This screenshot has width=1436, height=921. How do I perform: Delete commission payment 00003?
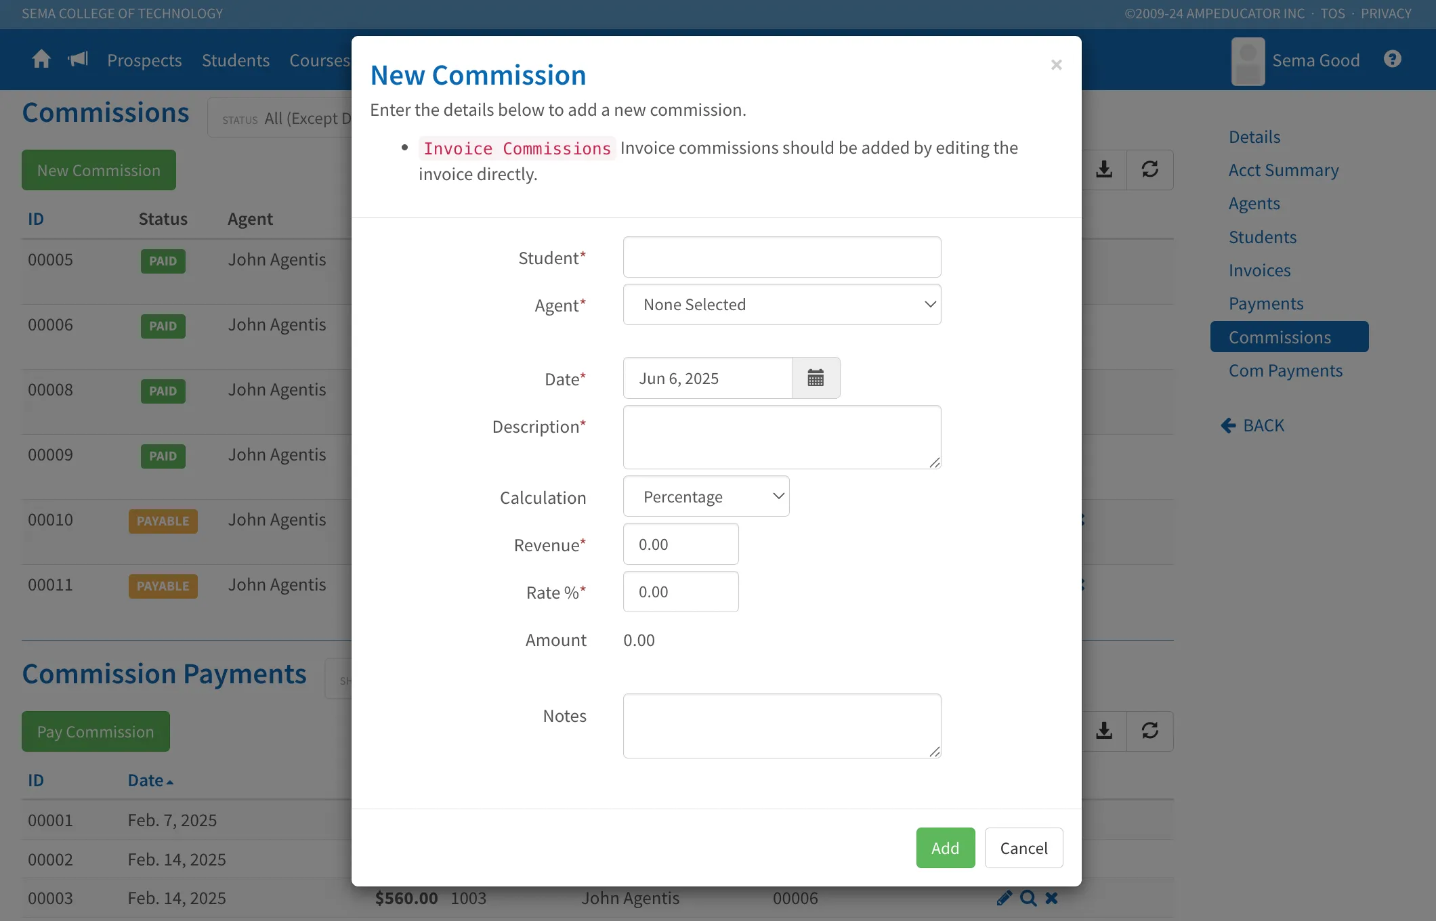[1051, 898]
